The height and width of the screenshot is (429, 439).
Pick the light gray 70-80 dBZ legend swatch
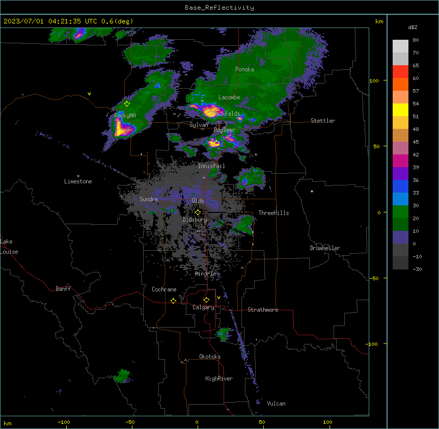tap(400, 46)
